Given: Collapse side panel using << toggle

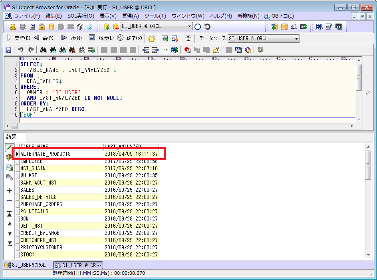Looking at the screenshot, I should [x=368, y=93].
